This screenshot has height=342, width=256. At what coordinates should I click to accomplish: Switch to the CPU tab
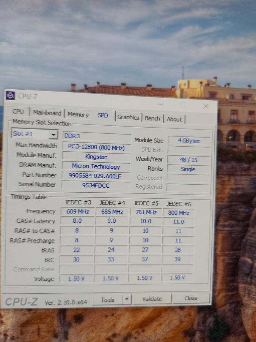pyautogui.click(x=18, y=112)
